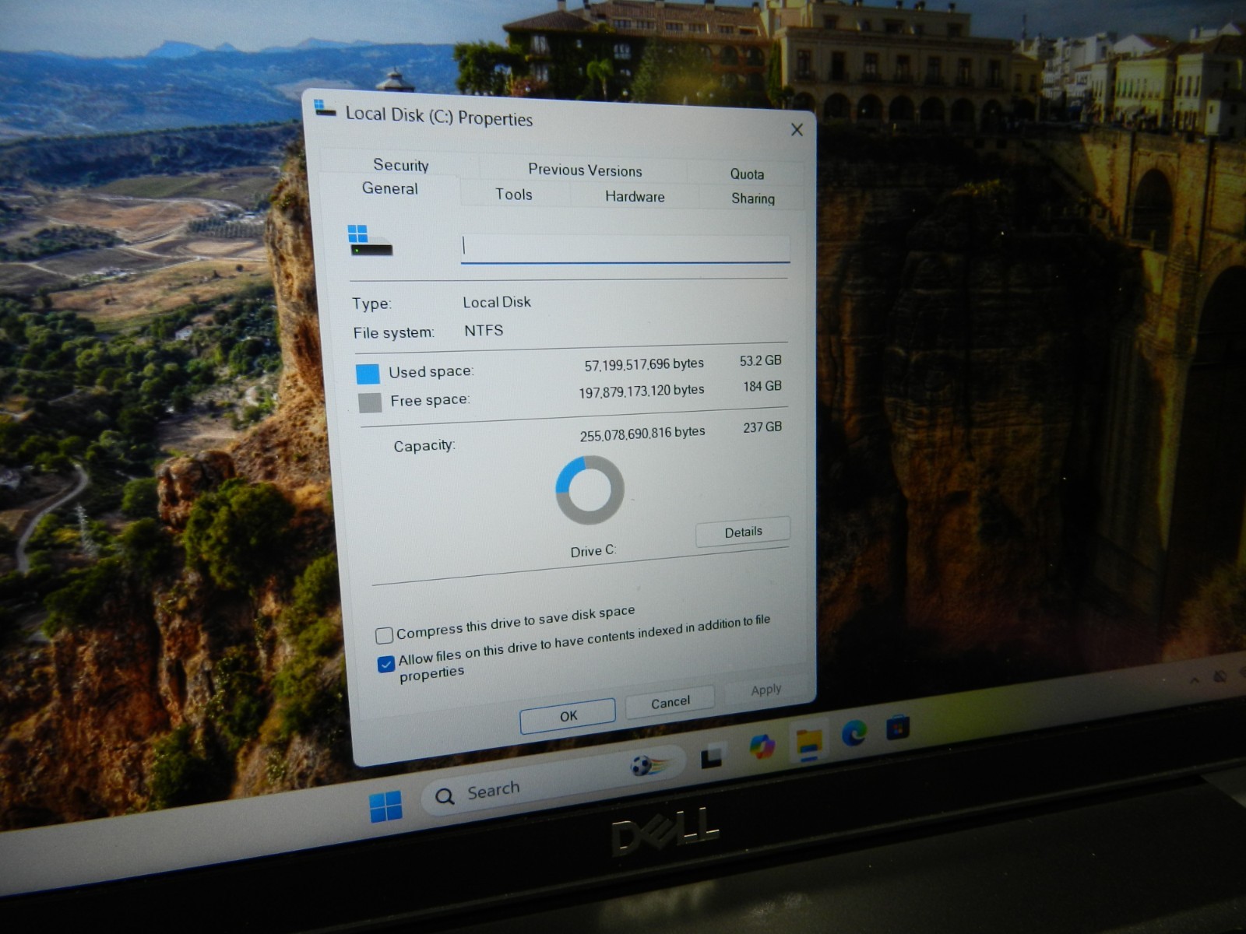Screen dimensions: 1246x934
Task: Launch Microsoft Edge from the taskbar
Action: [854, 732]
